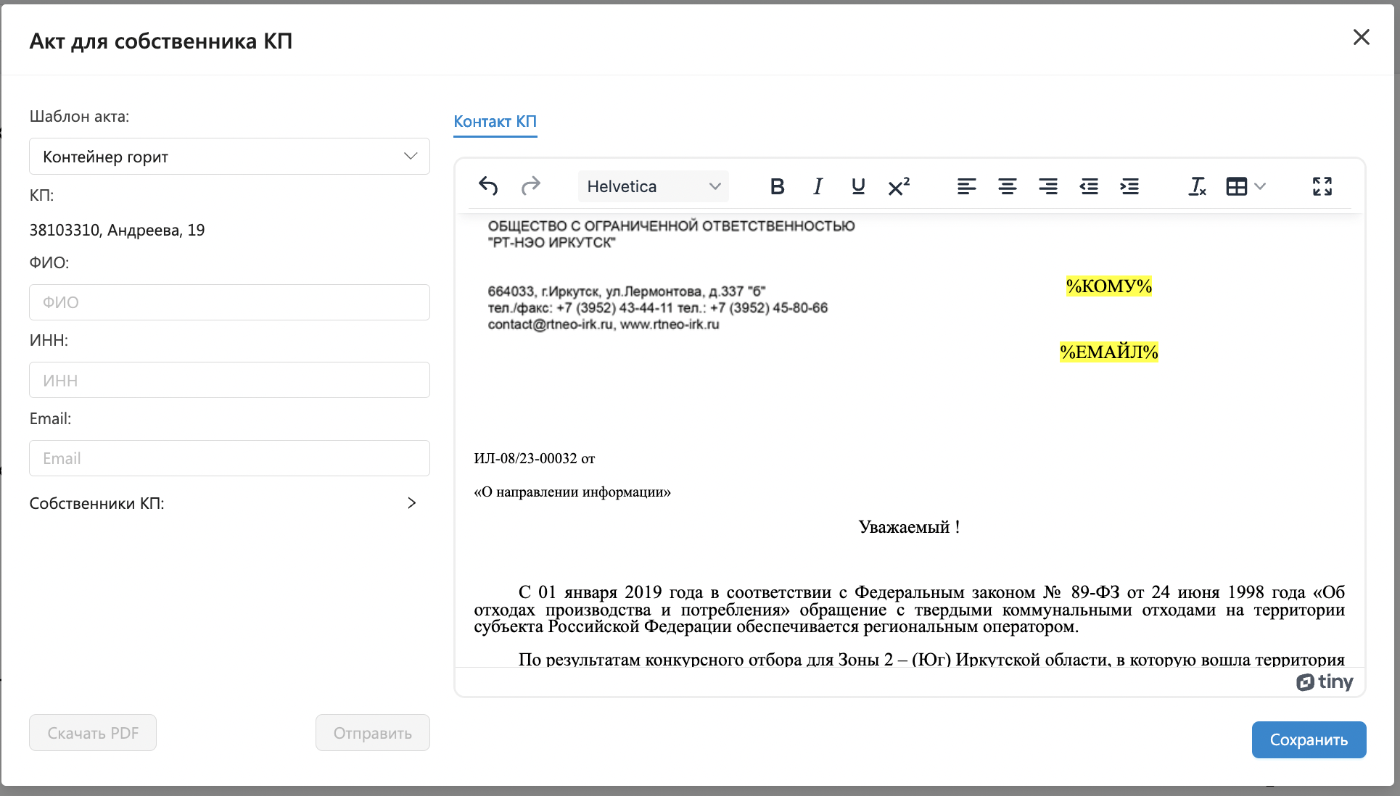Click into the ИНН input field
The image size is (1400, 796).
(229, 380)
